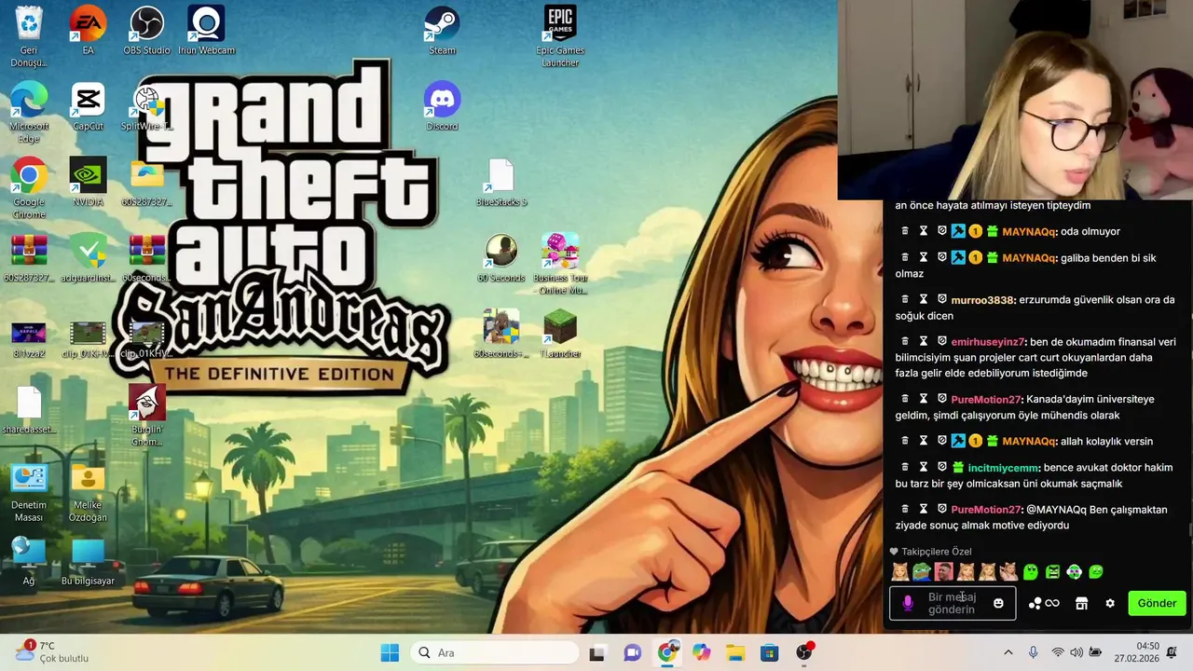Select the Bu bilgisayar (This PC) icon

(88, 561)
